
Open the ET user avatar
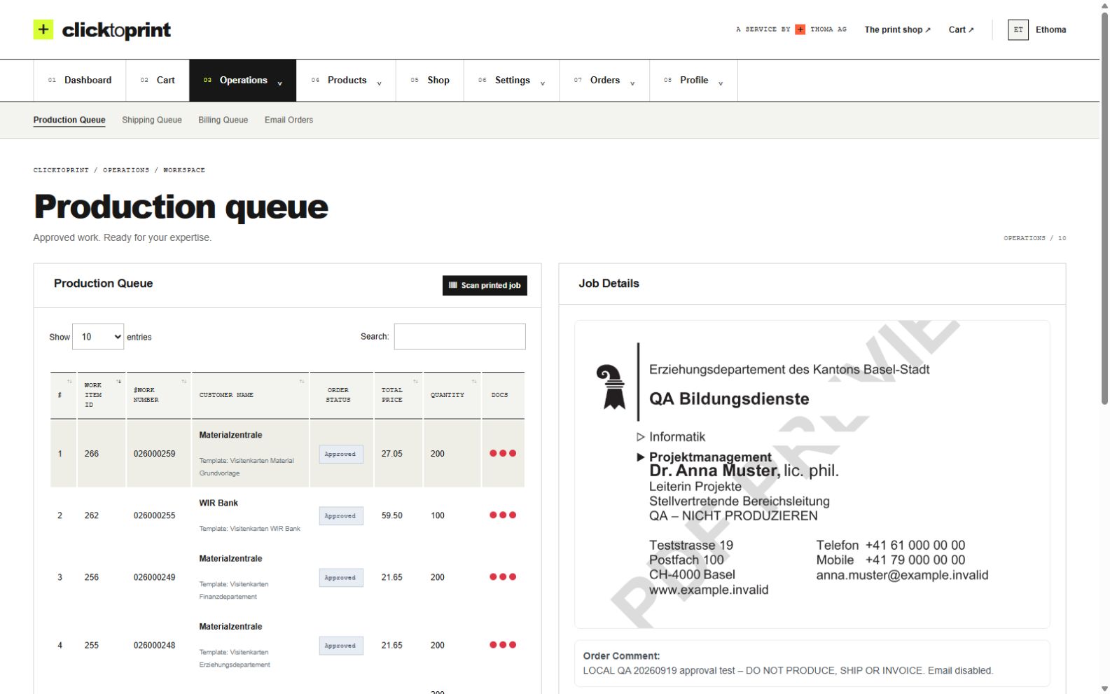[x=1018, y=29]
